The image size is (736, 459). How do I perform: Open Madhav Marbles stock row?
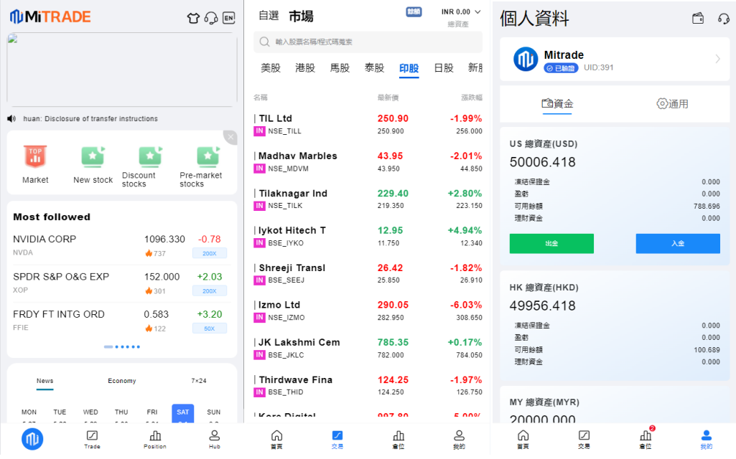[x=368, y=162]
